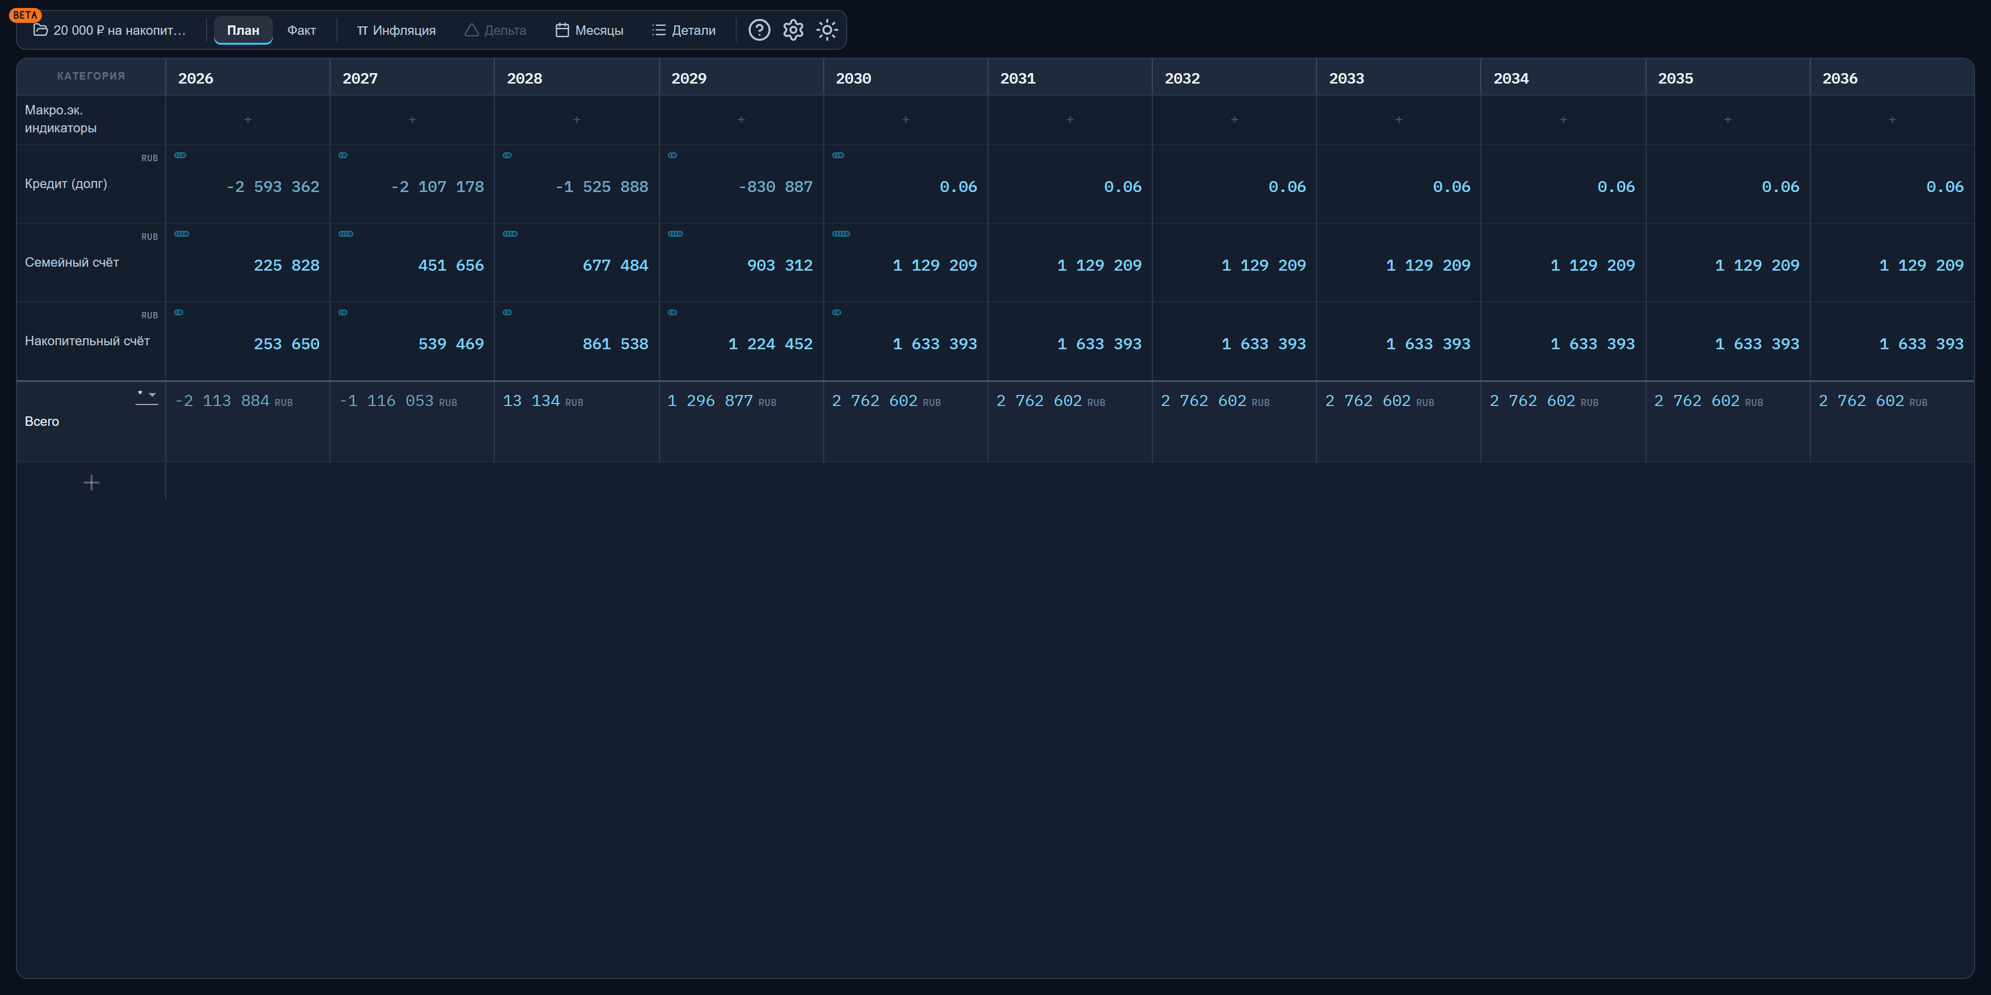Select Накопительный счёт value 1 224 452
1991x995 pixels.
(771, 344)
